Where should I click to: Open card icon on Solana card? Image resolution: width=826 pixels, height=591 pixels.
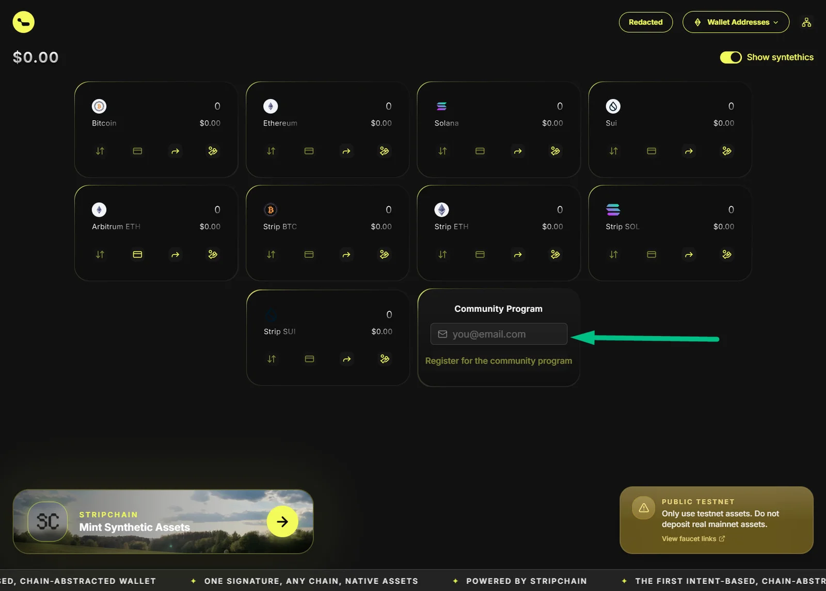pos(480,151)
